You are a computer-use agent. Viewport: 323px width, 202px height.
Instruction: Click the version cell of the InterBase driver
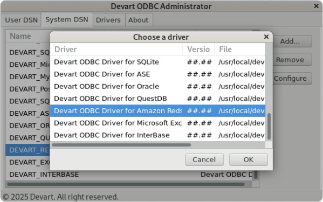pyautogui.click(x=199, y=135)
